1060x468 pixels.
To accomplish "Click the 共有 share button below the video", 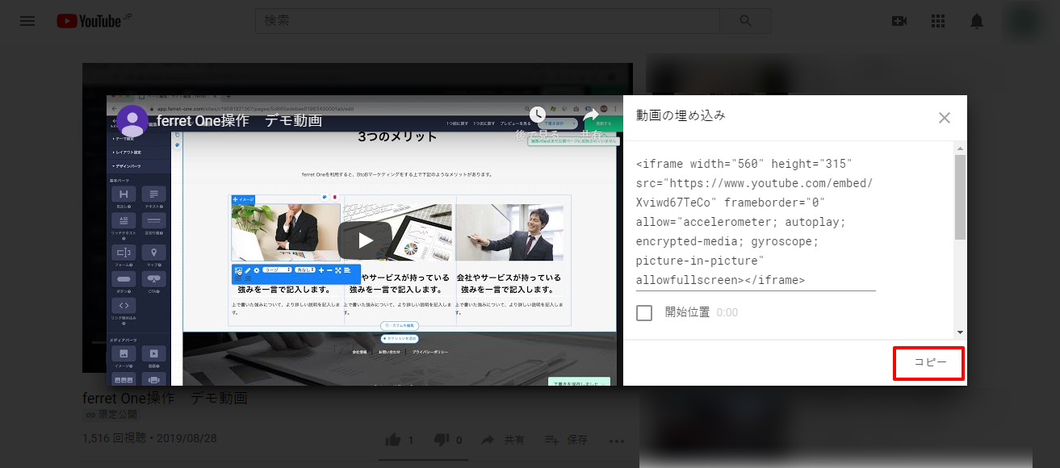I will pos(503,440).
